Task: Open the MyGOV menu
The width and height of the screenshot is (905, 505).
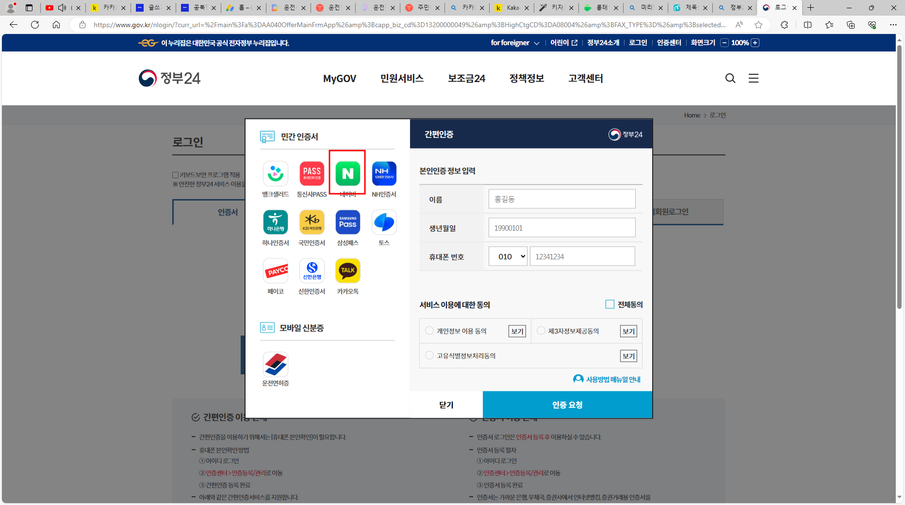Action: [x=340, y=78]
